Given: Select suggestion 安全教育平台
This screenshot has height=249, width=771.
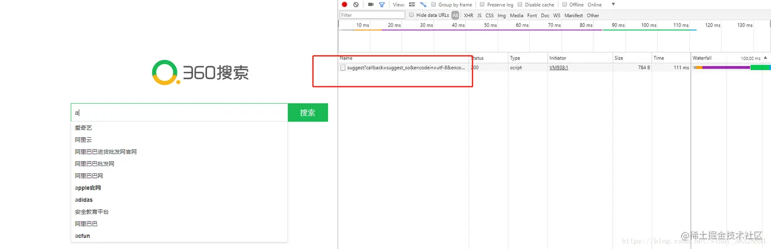Looking at the screenshot, I should coord(179,212).
